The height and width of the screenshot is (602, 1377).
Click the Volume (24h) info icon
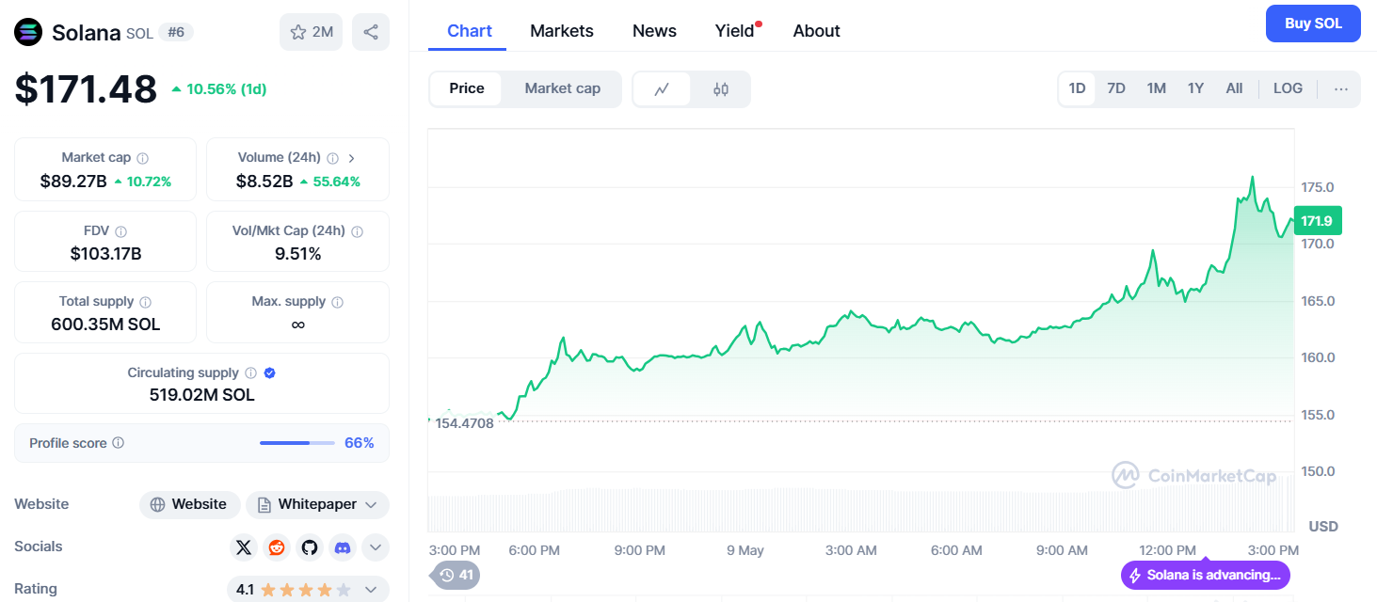[332, 158]
